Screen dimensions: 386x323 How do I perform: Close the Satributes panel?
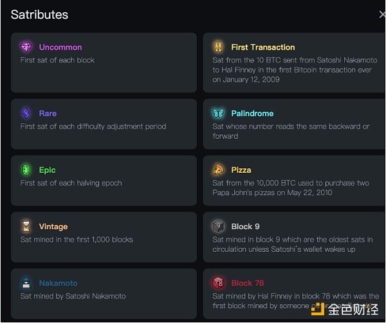coord(382,14)
